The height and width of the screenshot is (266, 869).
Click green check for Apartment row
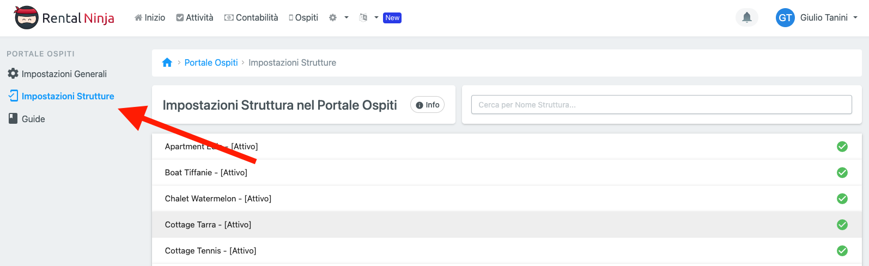[x=842, y=147]
